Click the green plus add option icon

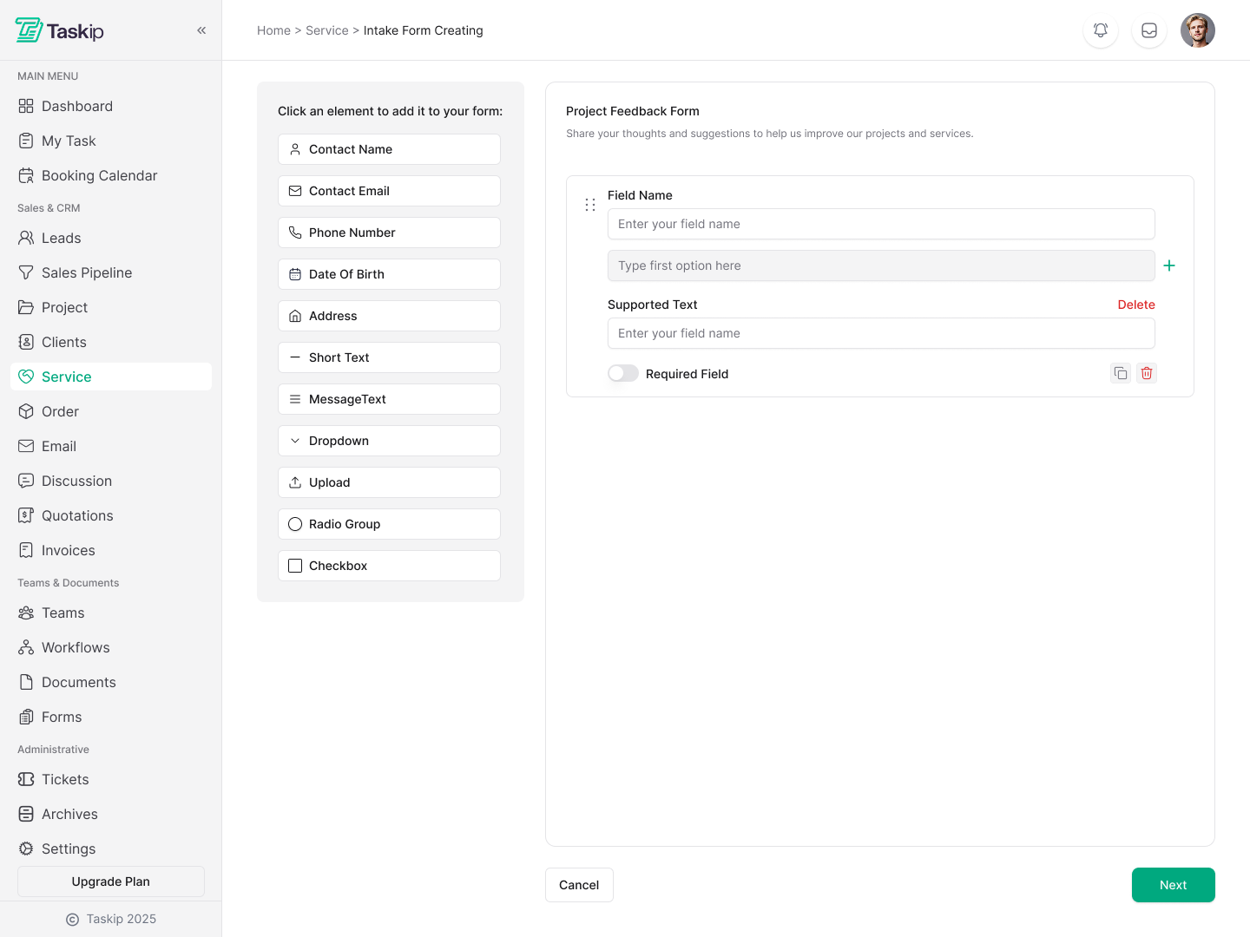1169,265
